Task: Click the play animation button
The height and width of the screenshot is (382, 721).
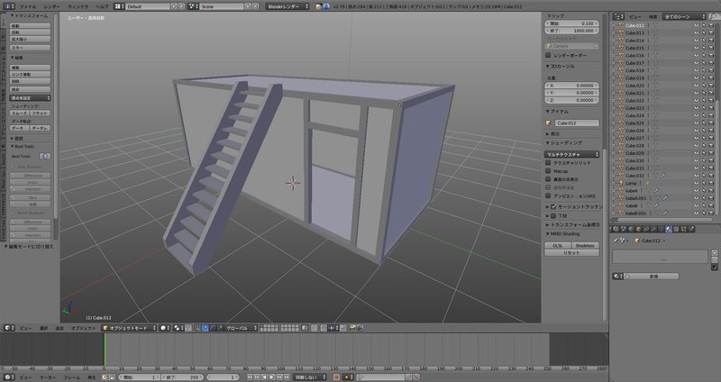Action: pyautogui.click(x=272, y=377)
